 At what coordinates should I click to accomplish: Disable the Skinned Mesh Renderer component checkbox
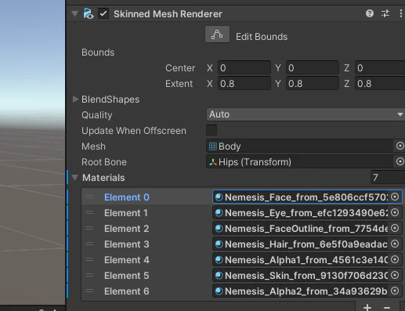click(x=103, y=13)
